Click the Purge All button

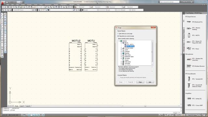[131, 82]
